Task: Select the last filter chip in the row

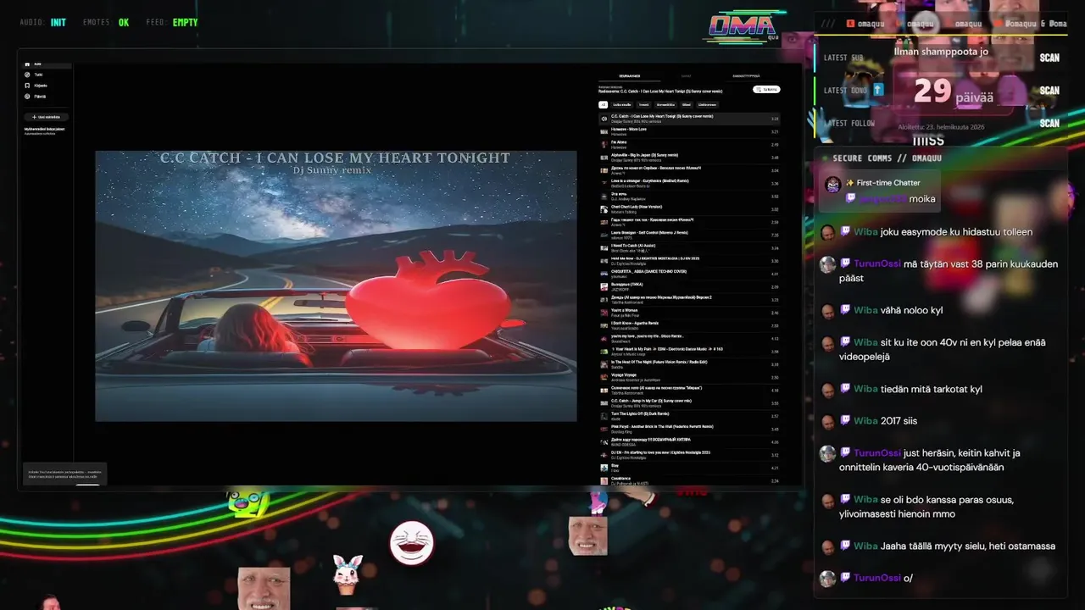Action: (707, 105)
